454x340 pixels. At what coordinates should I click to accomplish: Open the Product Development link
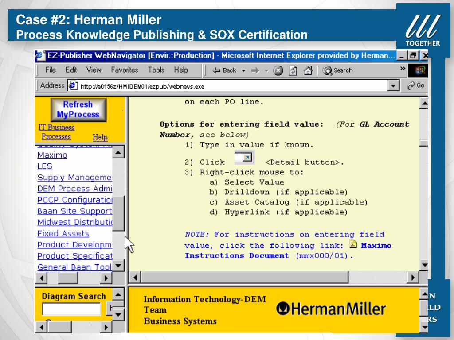coord(74,244)
